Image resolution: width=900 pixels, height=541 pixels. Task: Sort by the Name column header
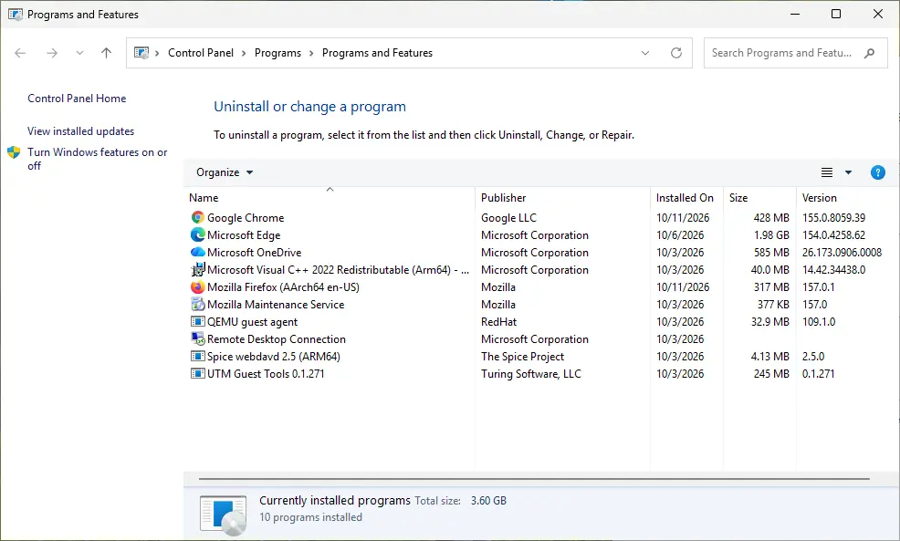click(330, 197)
